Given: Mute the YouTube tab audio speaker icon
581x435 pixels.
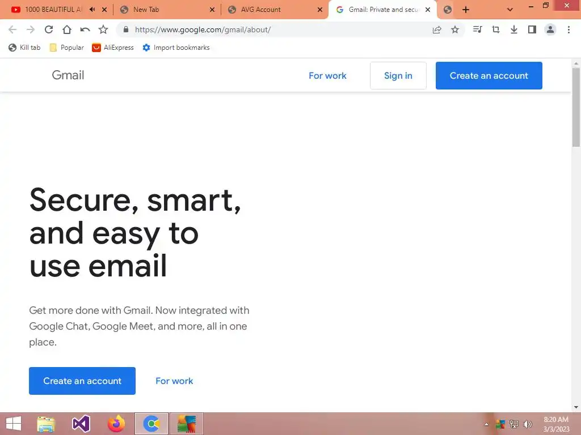Looking at the screenshot, I should point(92,10).
